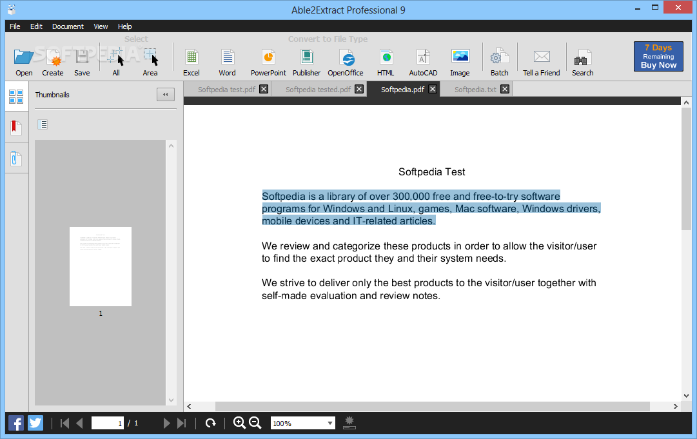Screen dimensions: 697x439
Task: Go to last page
Action: [x=181, y=423]
